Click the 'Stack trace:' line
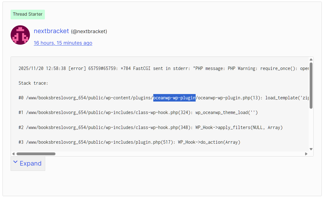The image size is (324, 199). point(33,83)
